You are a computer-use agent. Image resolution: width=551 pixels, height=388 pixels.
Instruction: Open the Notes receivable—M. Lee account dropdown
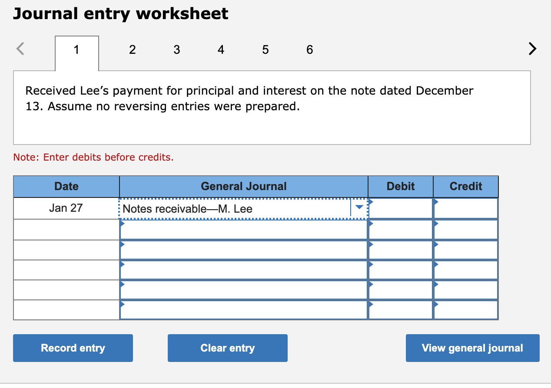(x=358, y=208)
